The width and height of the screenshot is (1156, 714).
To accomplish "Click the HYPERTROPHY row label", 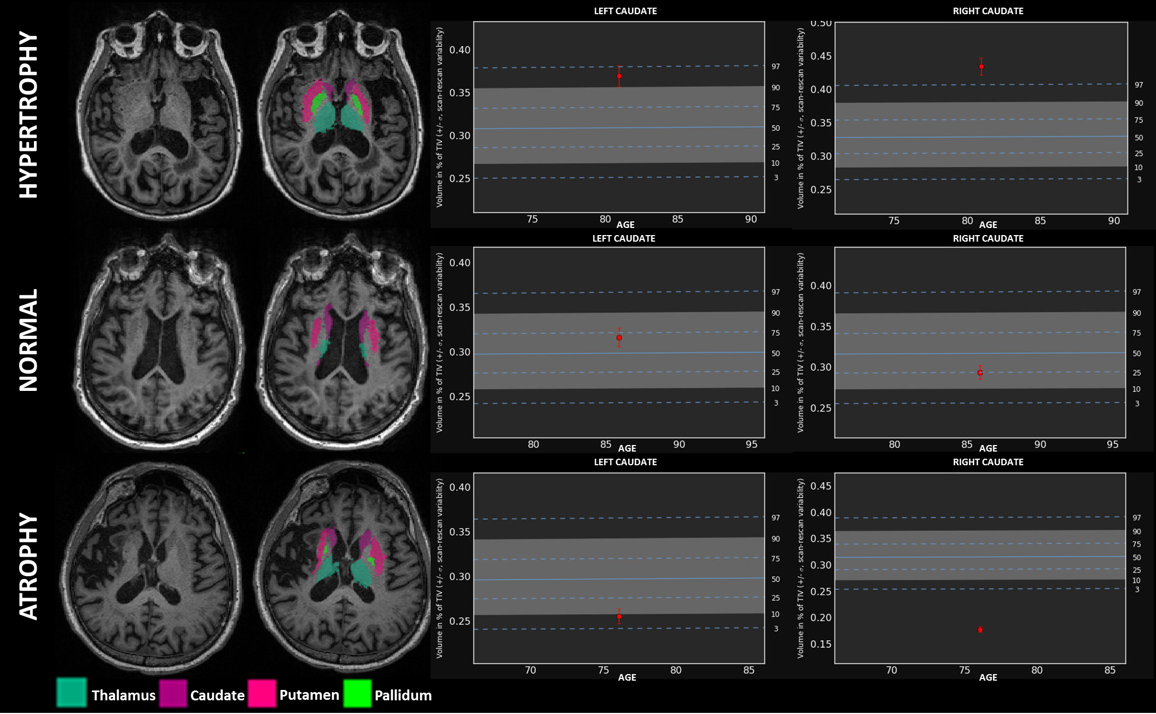I will click(x=28, y=115).
